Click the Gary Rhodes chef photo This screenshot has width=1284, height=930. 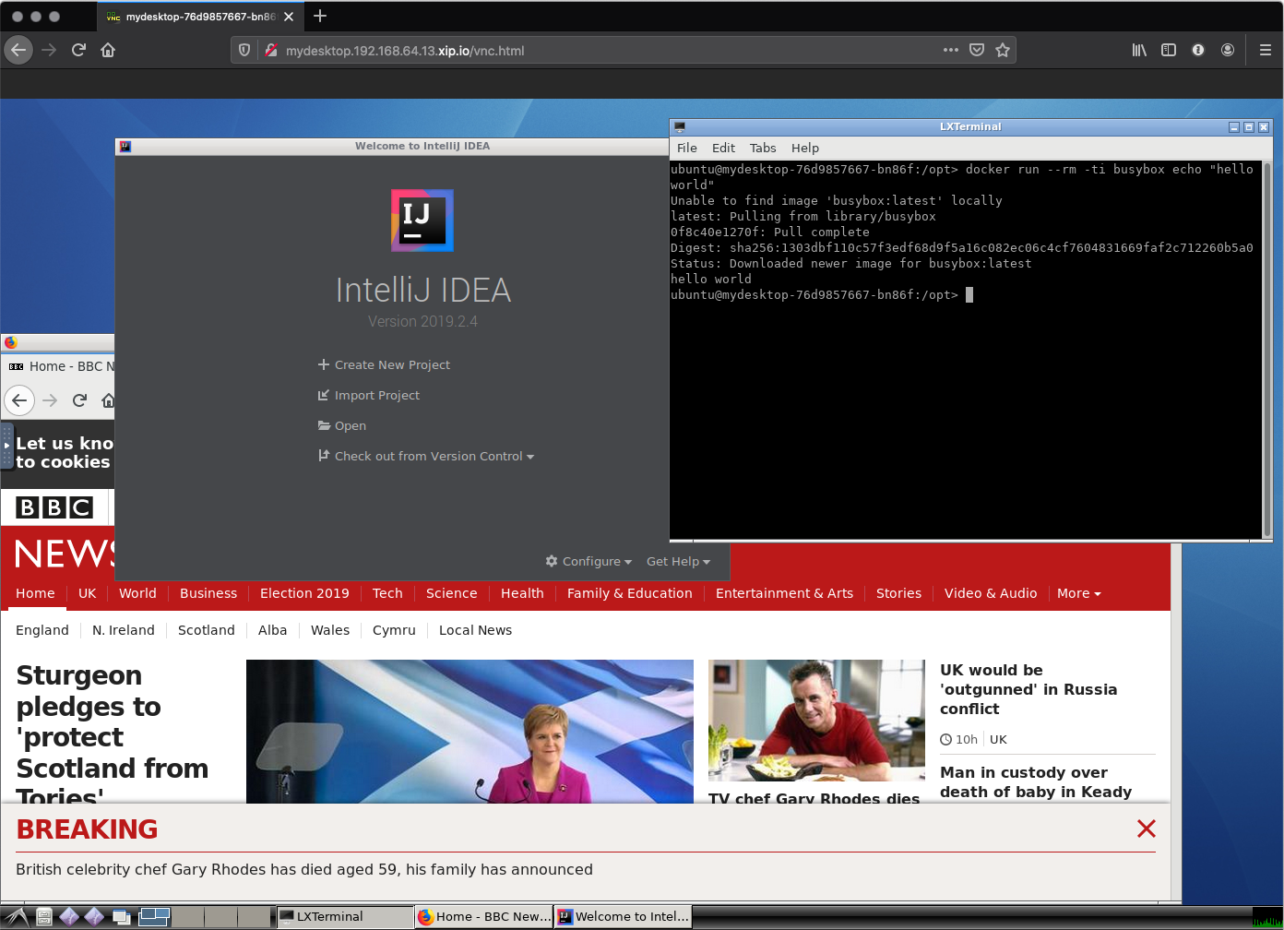coord(816,721)
